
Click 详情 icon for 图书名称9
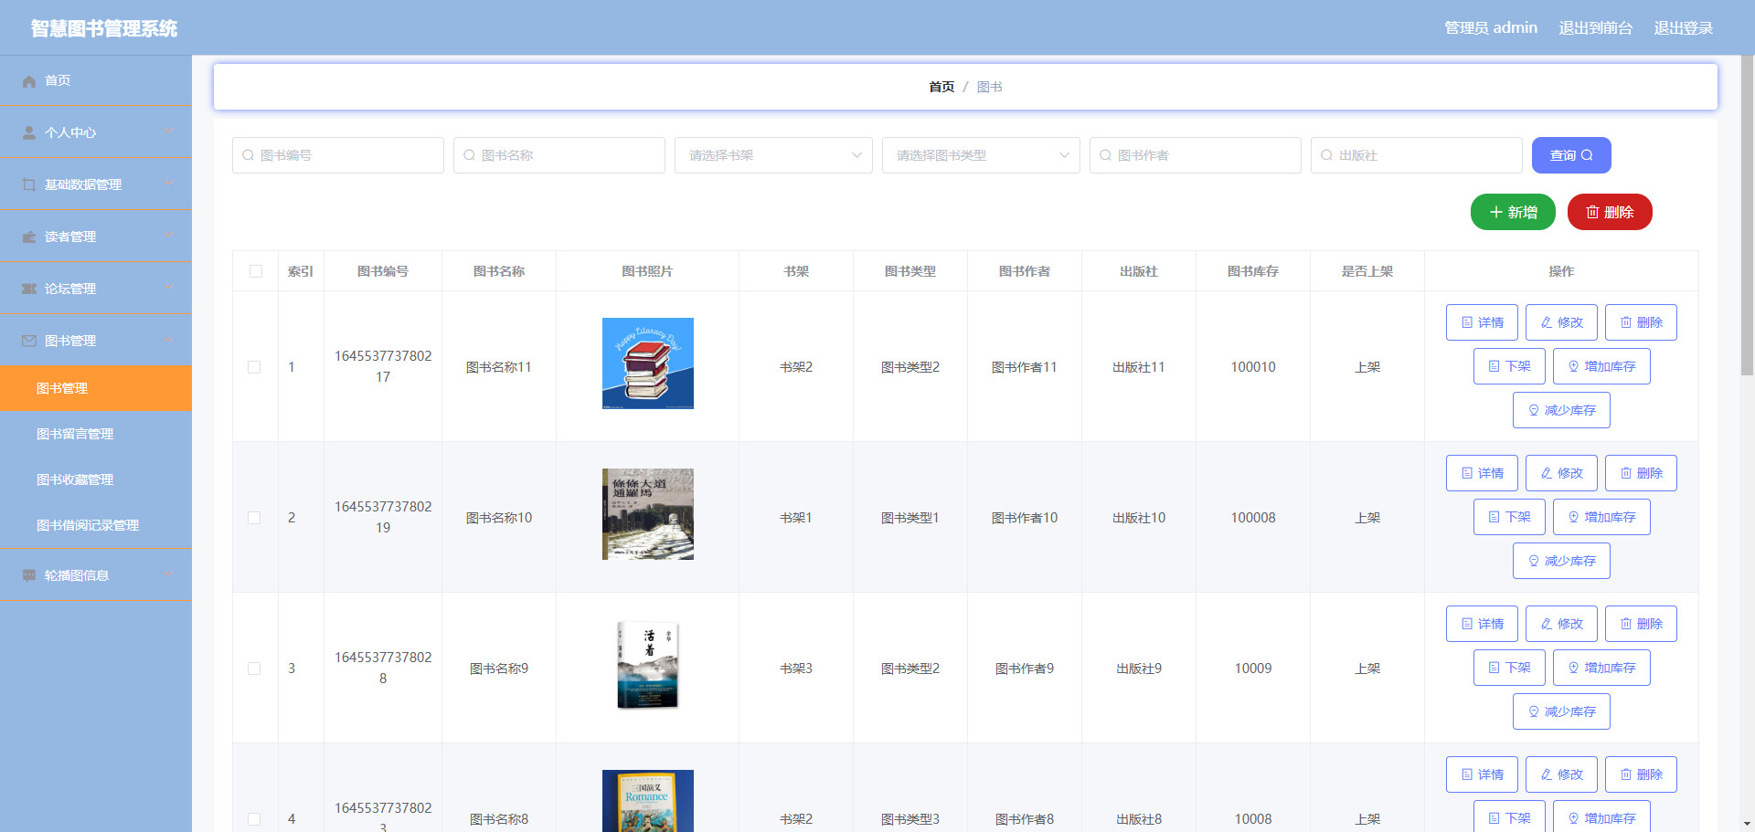[x=1467, y=624]
